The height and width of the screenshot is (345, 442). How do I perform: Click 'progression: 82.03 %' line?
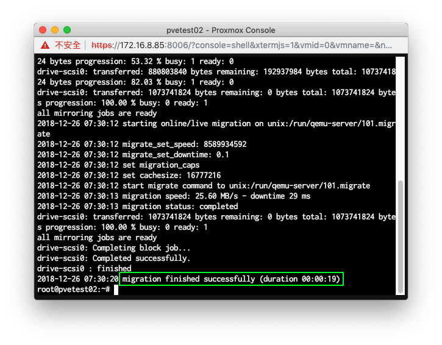tap(135, 82)
